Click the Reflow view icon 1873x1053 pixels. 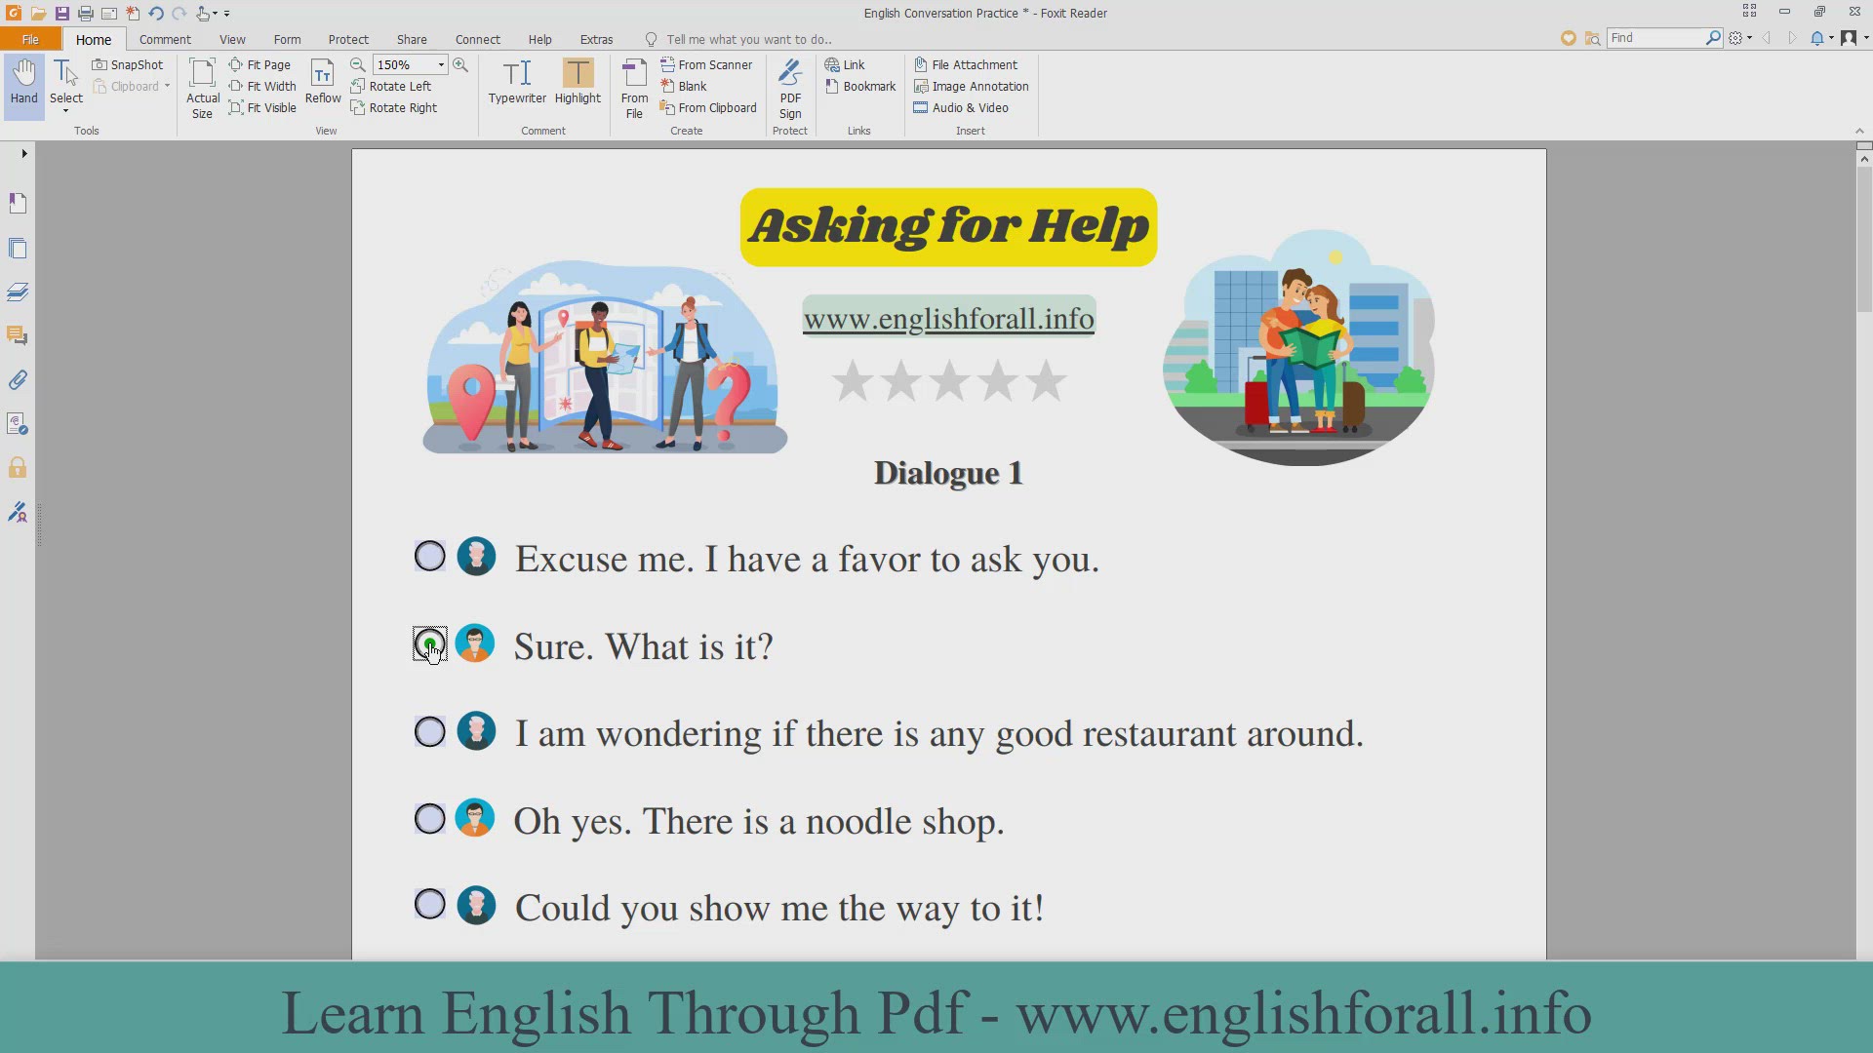[323, 81]
